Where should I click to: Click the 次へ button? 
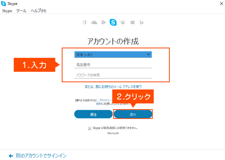tap(133, 114)
